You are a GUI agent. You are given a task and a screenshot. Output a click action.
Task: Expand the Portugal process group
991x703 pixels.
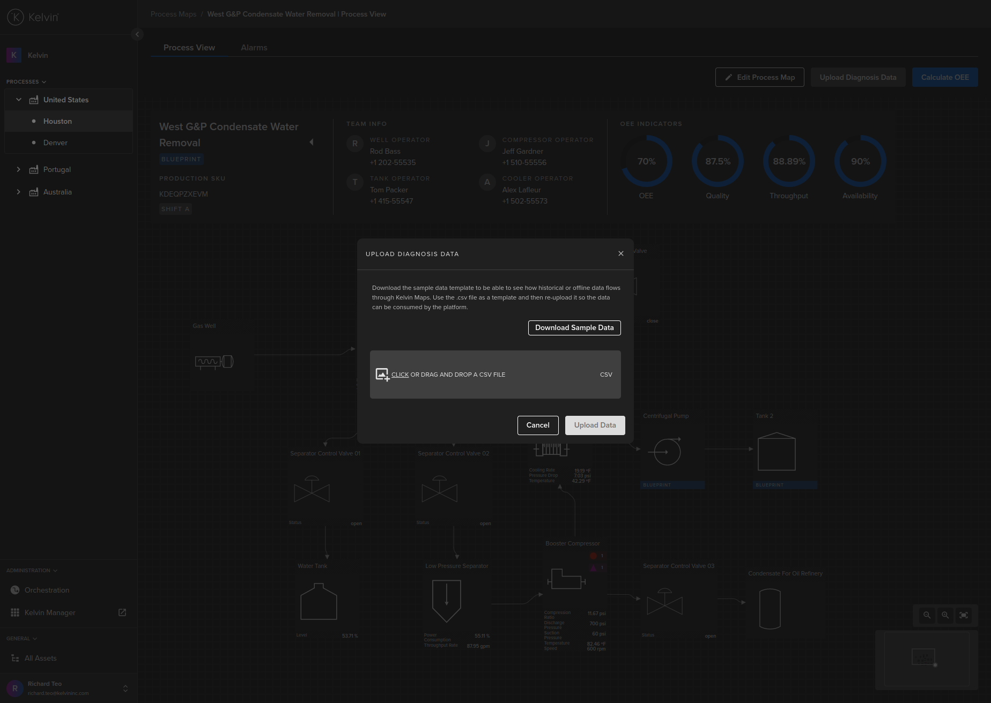pyautogui.click(x=19, y=169)
